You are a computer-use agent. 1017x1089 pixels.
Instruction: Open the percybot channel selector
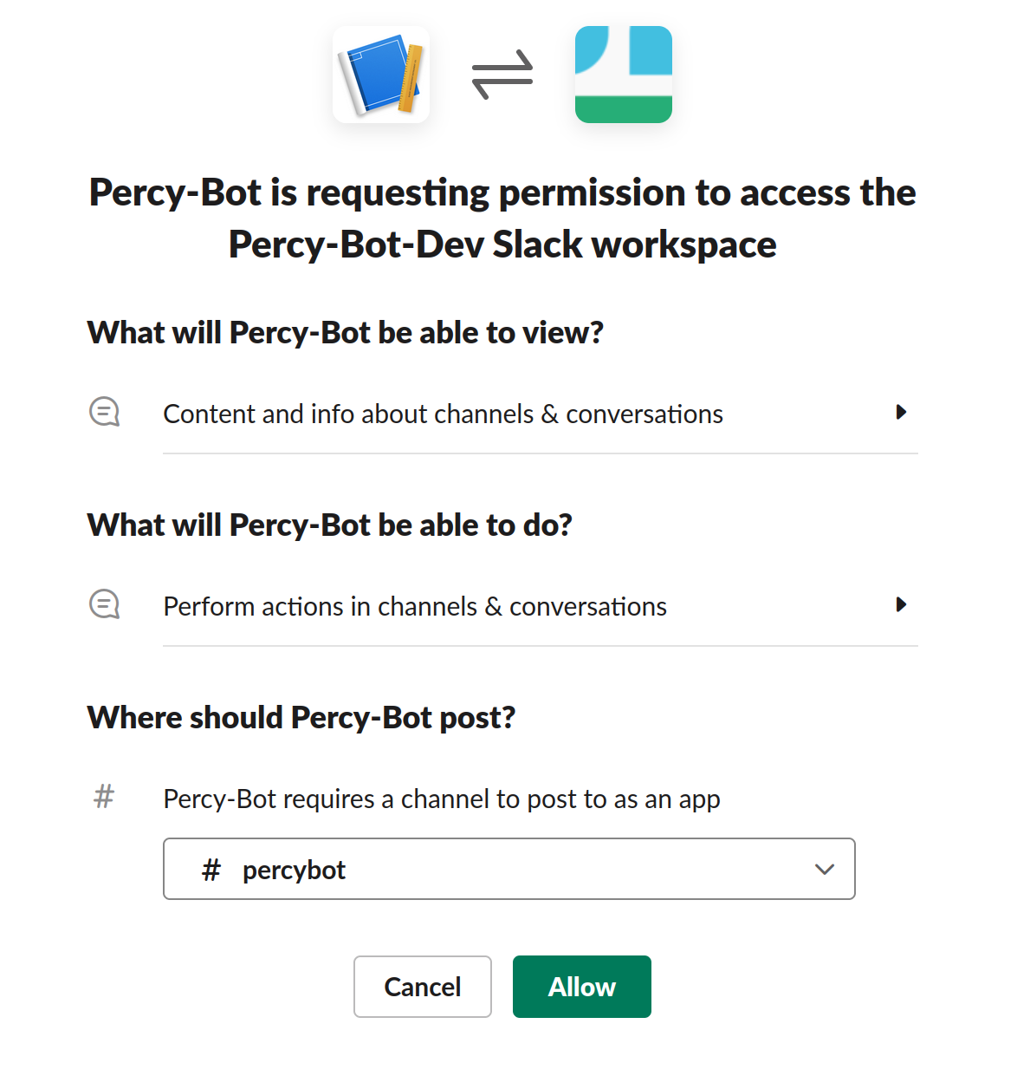509,869
